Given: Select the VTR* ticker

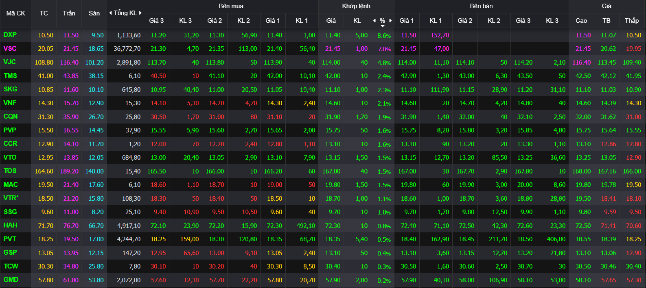Looking at the screenshot, I should (11, 198).
